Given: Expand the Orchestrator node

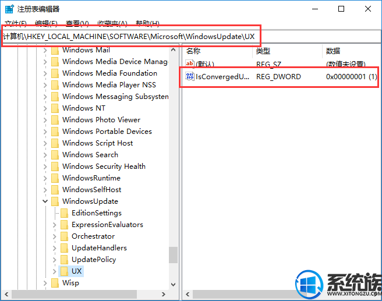Looking at the screenshot, I should 55,236.
